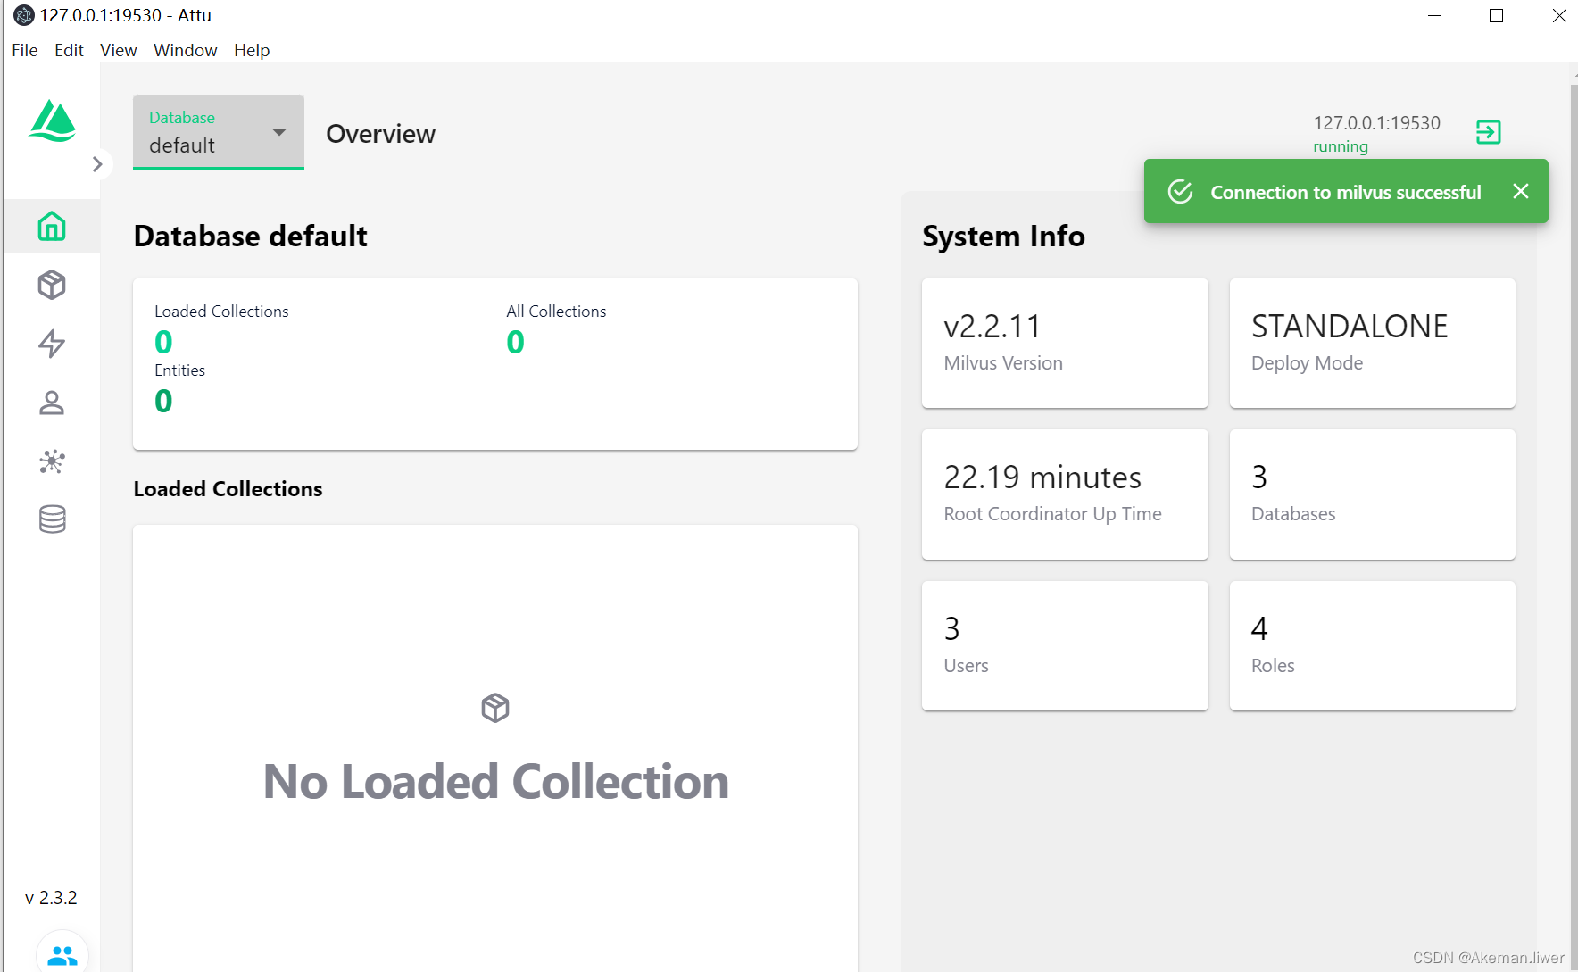1578x972 pixels.
Task: Open the Overview home icon in sidebar
Action: [52, 226]
